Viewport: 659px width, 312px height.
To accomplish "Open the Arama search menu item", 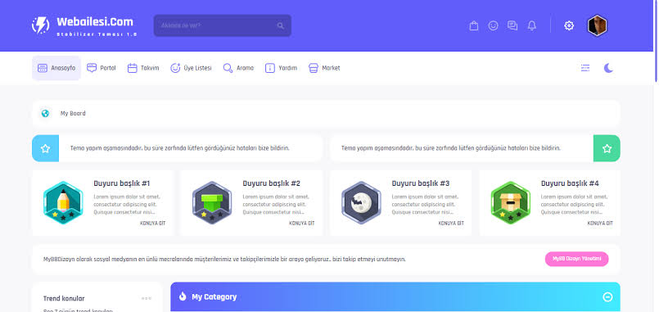I will [x=238, y=68].
